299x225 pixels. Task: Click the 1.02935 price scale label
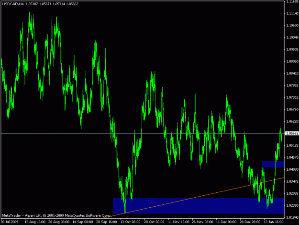(292, 193)
